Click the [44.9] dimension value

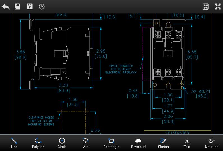(168, 111)
